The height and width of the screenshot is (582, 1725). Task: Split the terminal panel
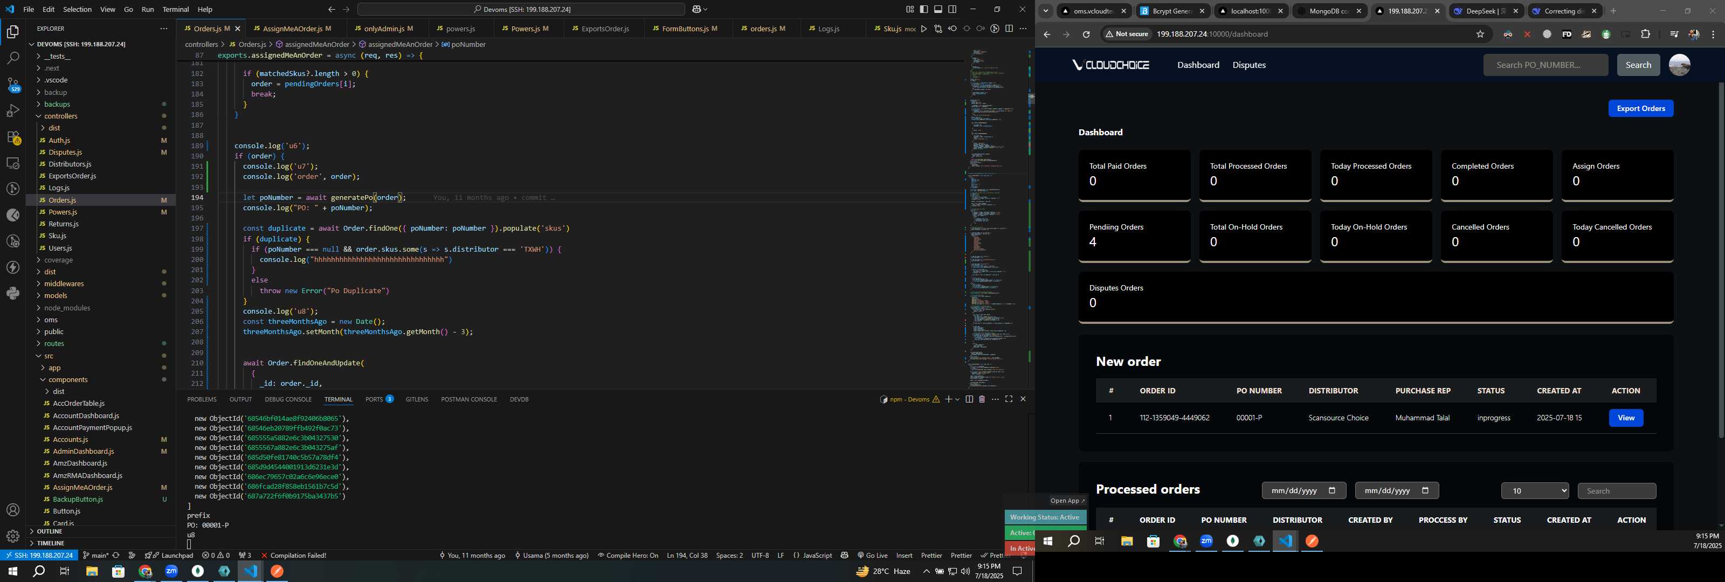pos(969,399)
